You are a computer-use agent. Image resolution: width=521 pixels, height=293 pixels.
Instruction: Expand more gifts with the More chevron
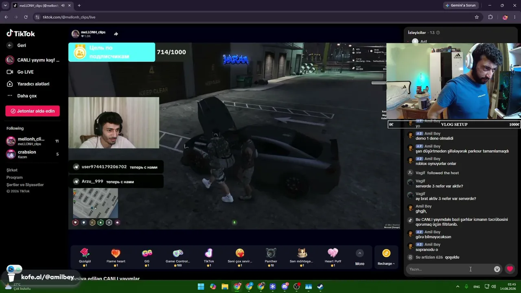click(x=360, y=254)
